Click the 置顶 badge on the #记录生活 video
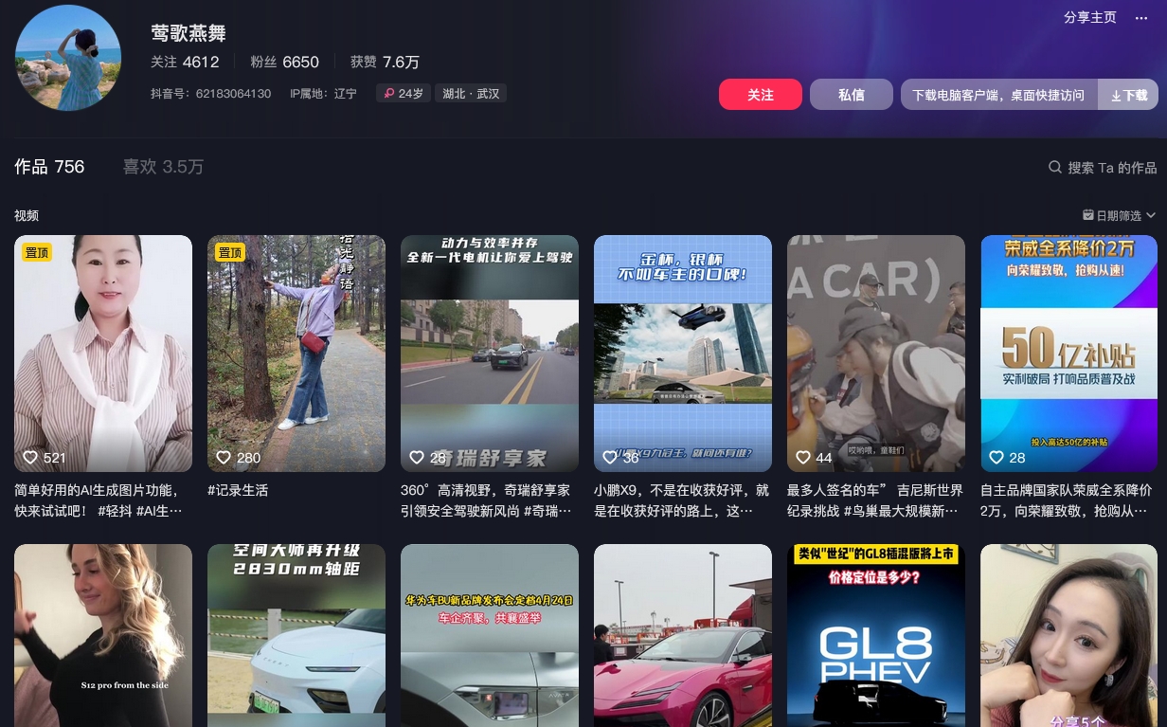Screen dimensions: 1167x727 tap(230, 252)
